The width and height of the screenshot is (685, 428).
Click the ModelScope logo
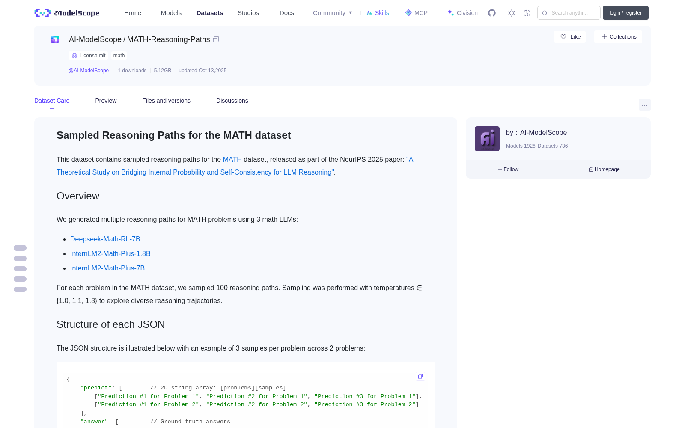67,13
